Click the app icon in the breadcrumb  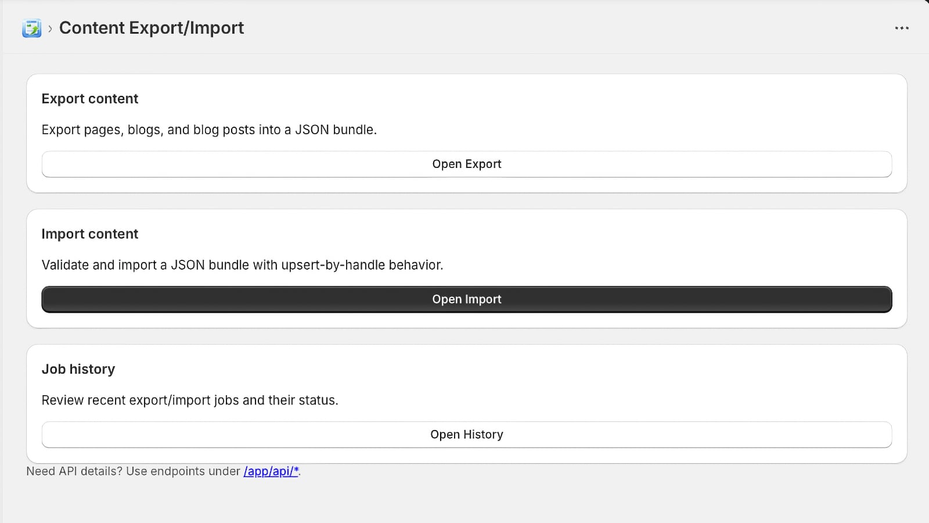[x=31, y=28]
